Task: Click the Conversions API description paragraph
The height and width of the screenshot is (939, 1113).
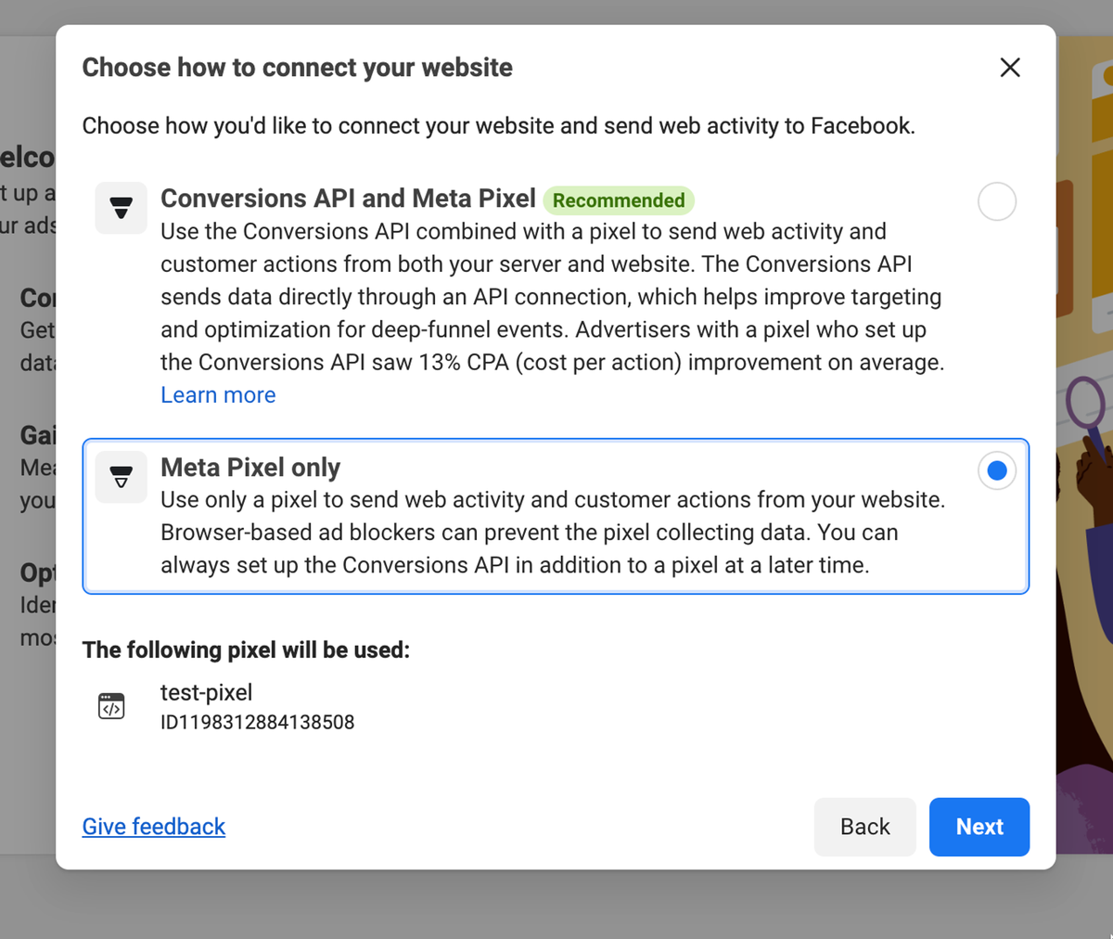Action: (553, 297)
